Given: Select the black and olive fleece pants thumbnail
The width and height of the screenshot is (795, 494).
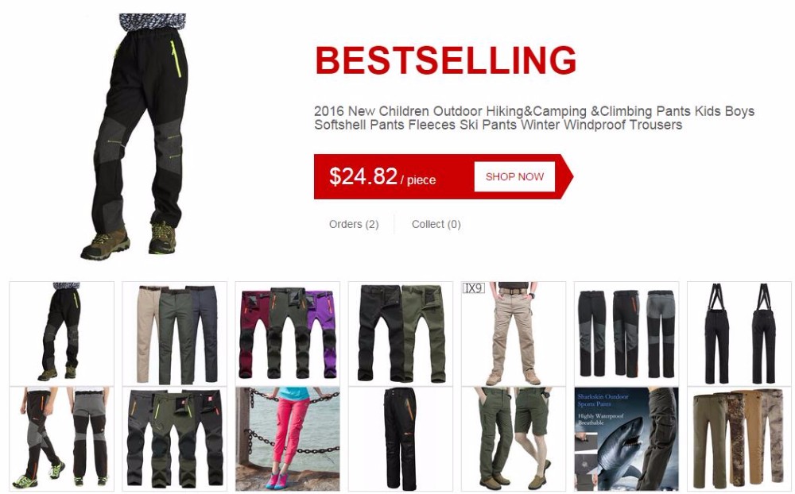Looking at the screenshot, I should 401,334.
